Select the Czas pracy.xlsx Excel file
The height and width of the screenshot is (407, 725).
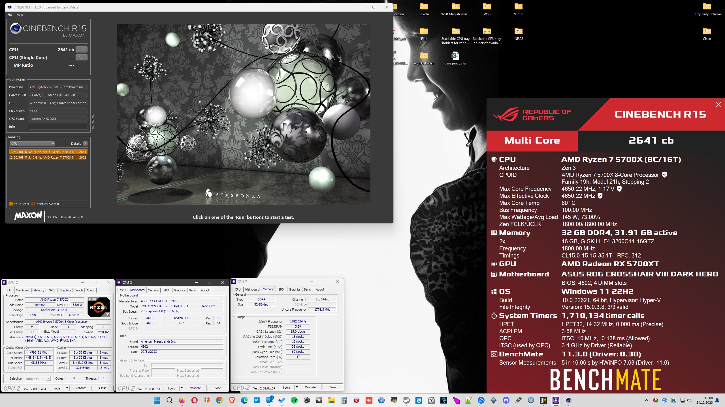pos(455,59)
